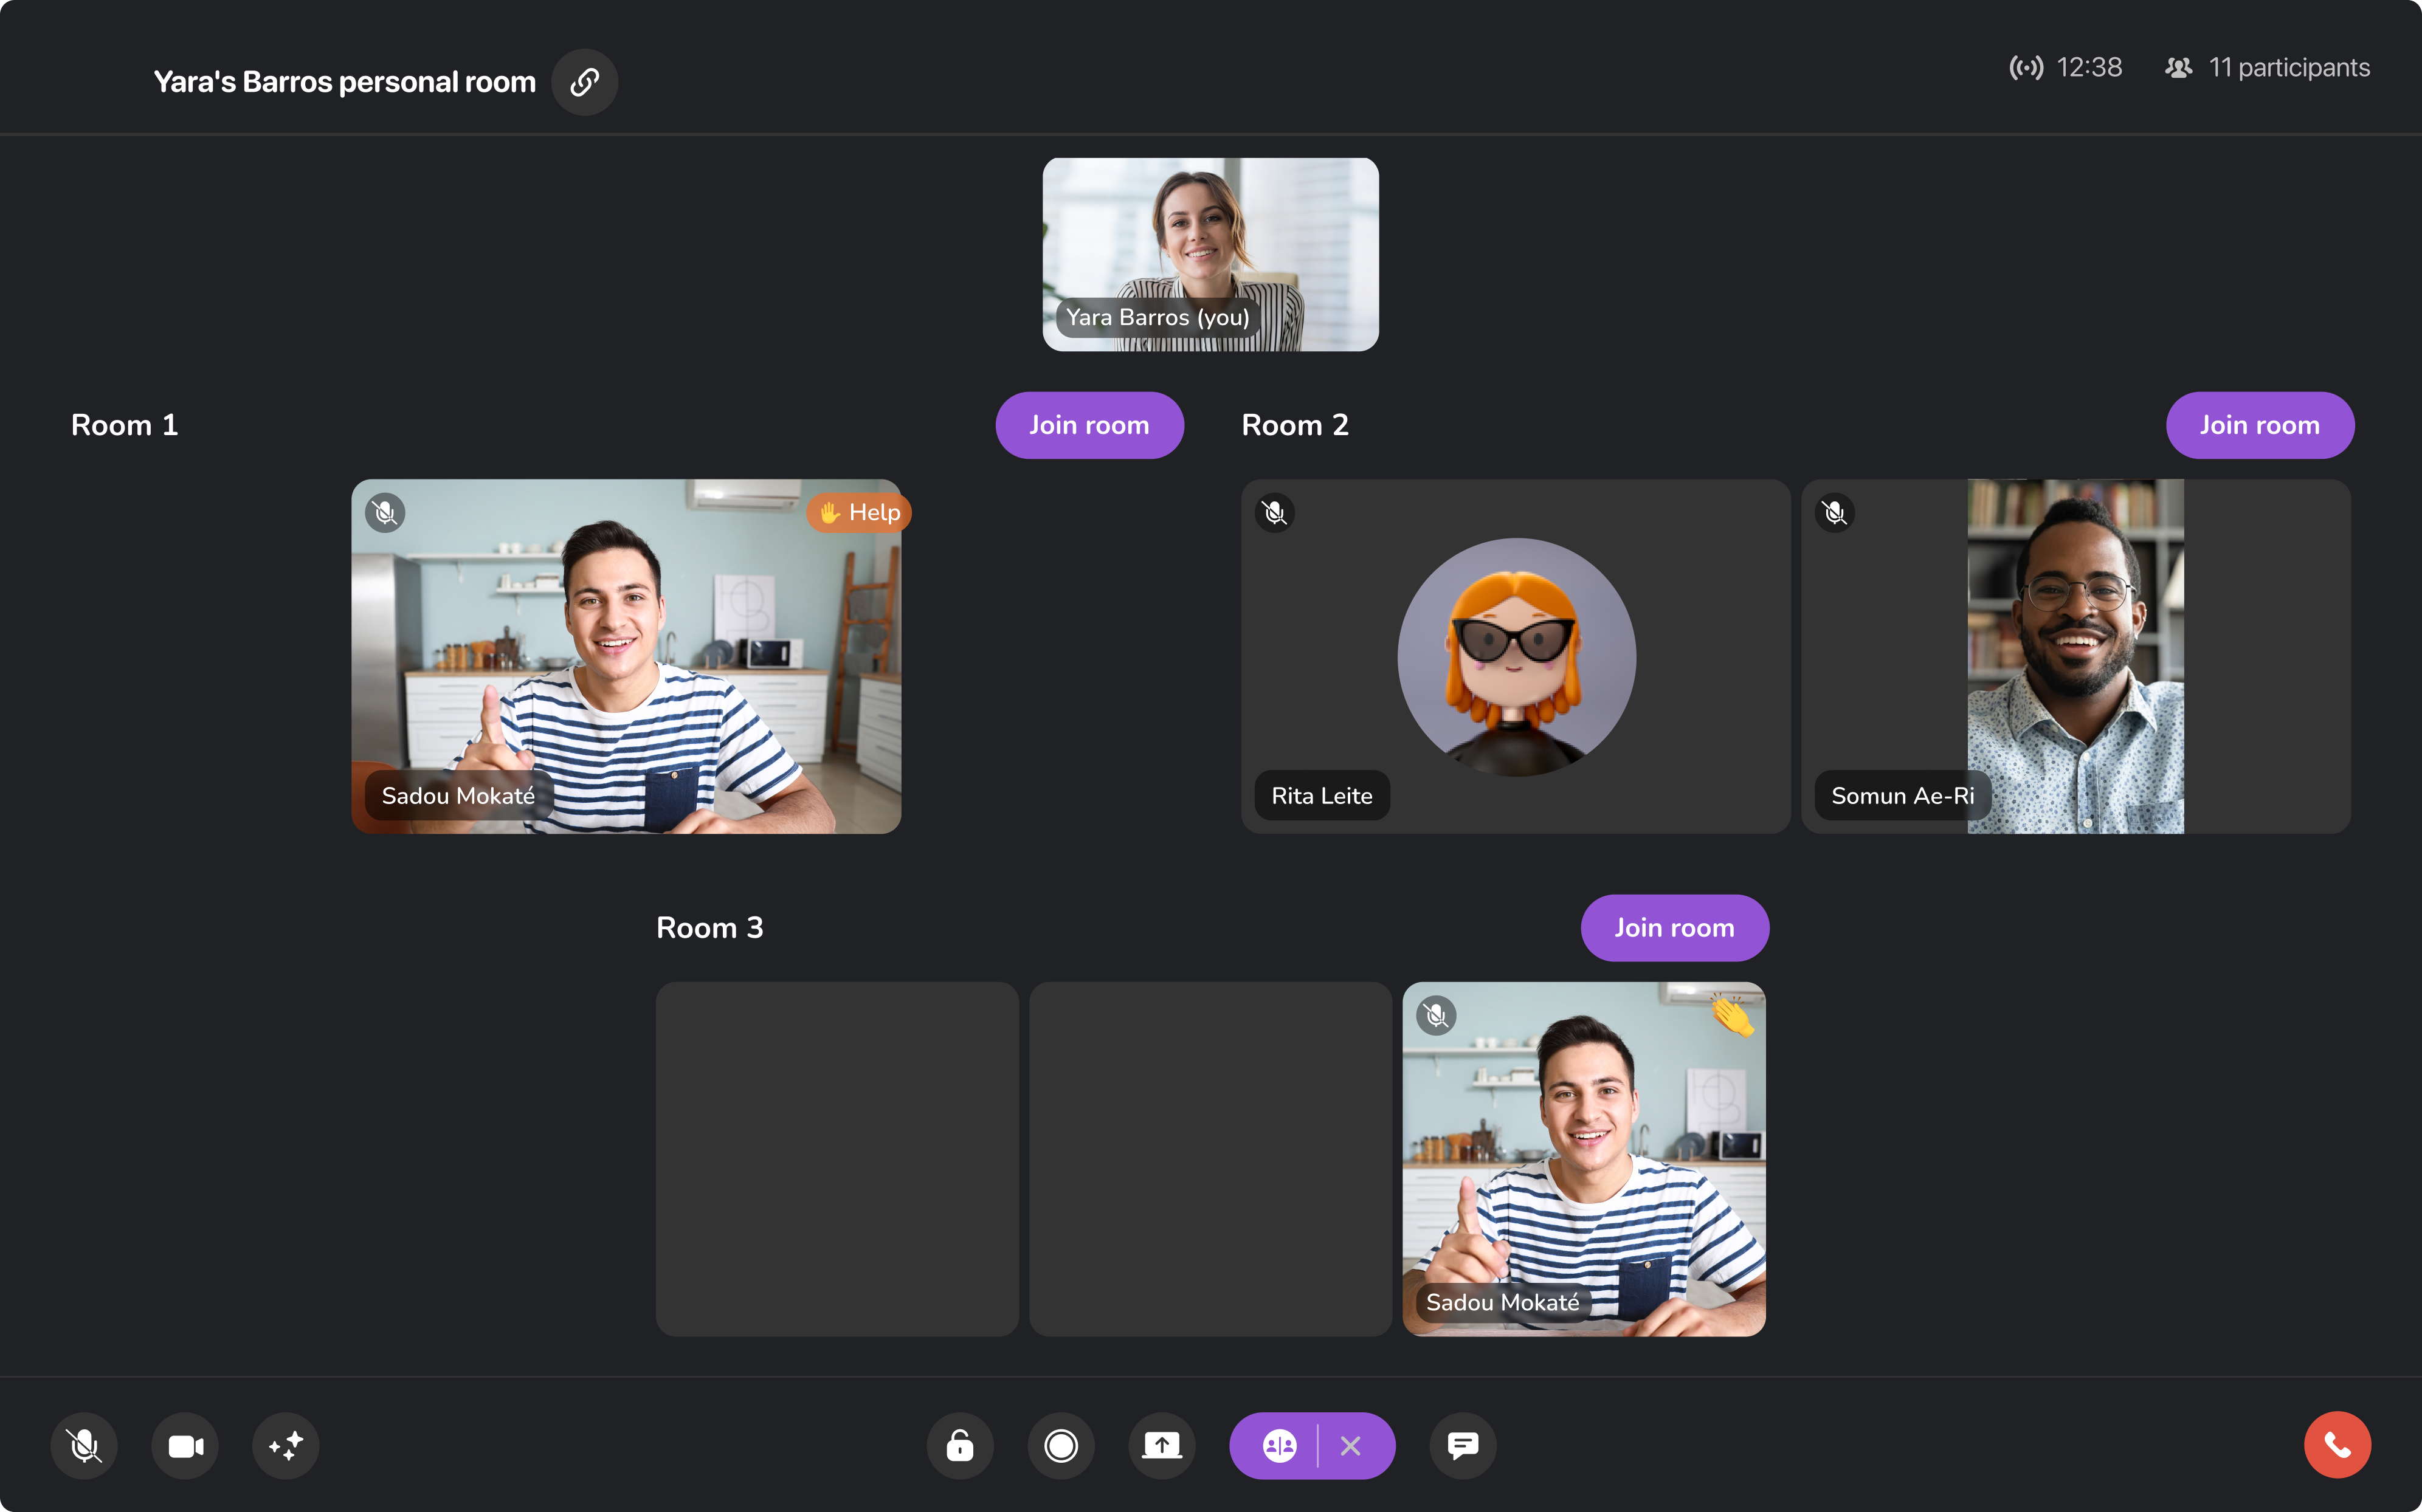Screen dimensions: 2422x1512
Task: Join Room 2
Action: coord(2259,424)
